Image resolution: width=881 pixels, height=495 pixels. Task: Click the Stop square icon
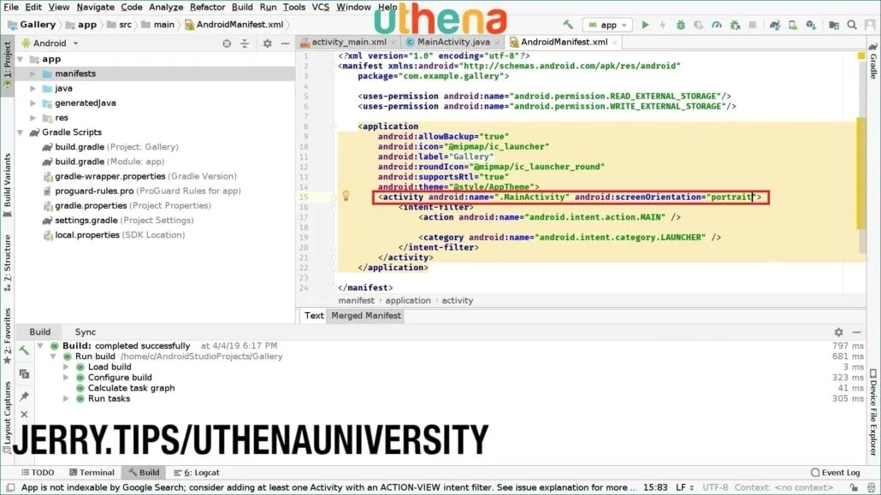(753, 25)
